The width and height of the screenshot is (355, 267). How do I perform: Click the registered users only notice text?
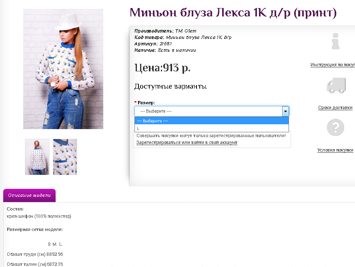(x=211, y=136)
